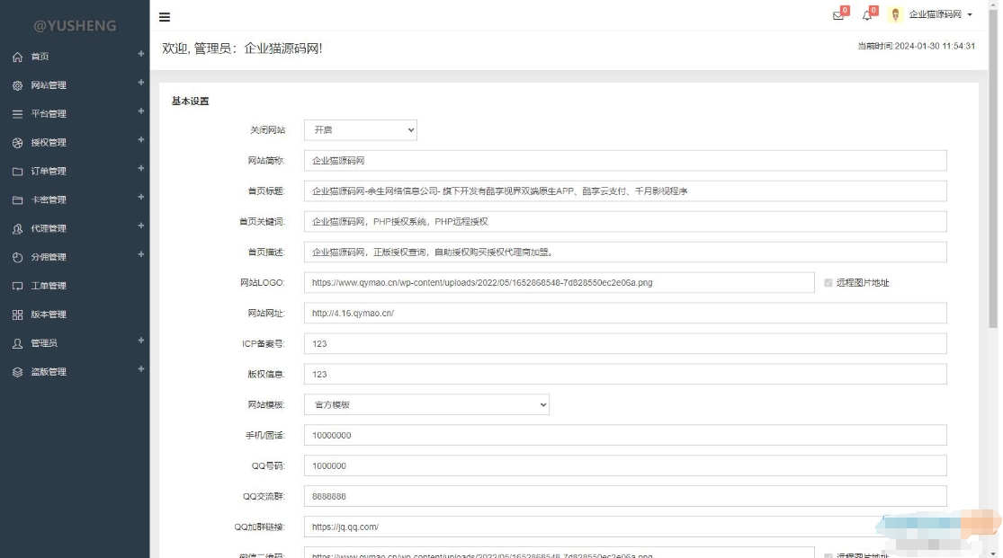Click into the 网站简称 text field
The image size is (1003, 558).
point(624,160)
